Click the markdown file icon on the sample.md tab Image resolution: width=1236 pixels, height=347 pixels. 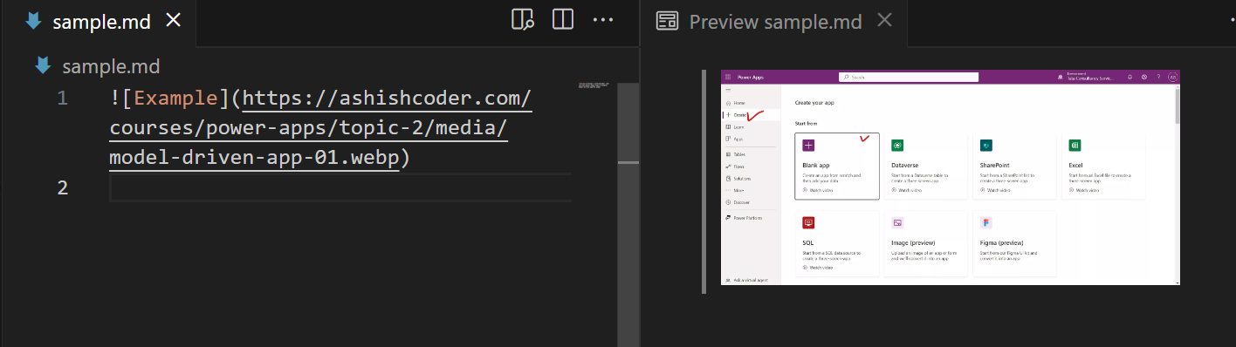click(x=33, y=21)
